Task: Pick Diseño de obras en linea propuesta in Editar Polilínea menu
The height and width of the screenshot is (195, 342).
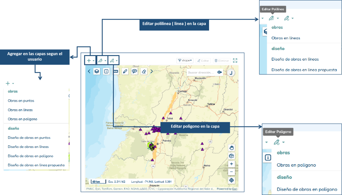Action: [x=304, y=70]
